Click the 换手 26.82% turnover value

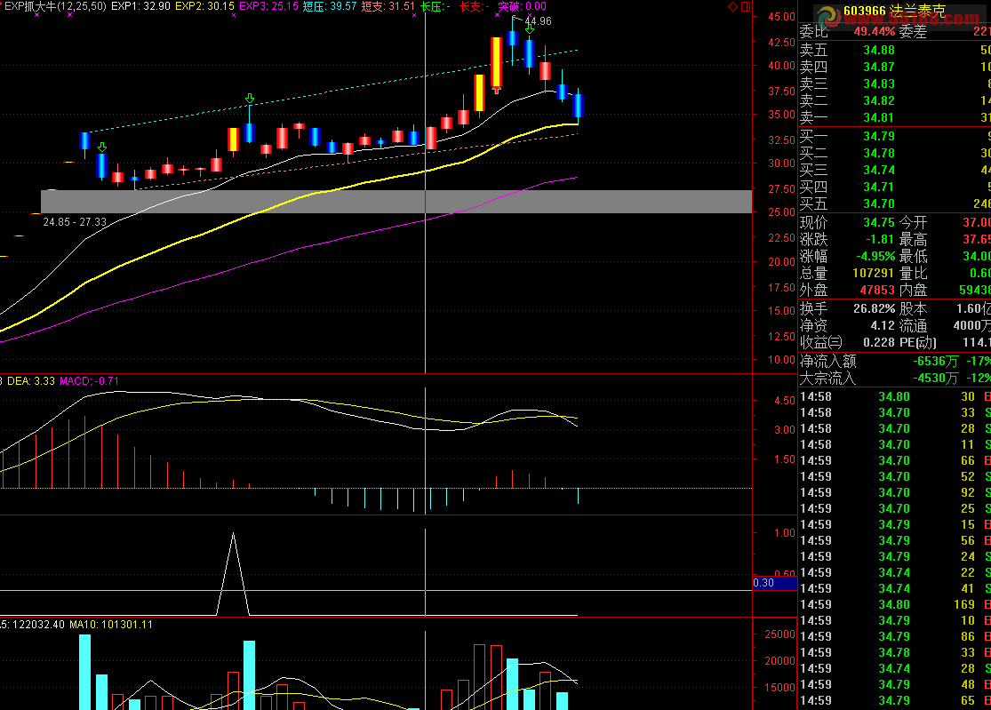874,309
